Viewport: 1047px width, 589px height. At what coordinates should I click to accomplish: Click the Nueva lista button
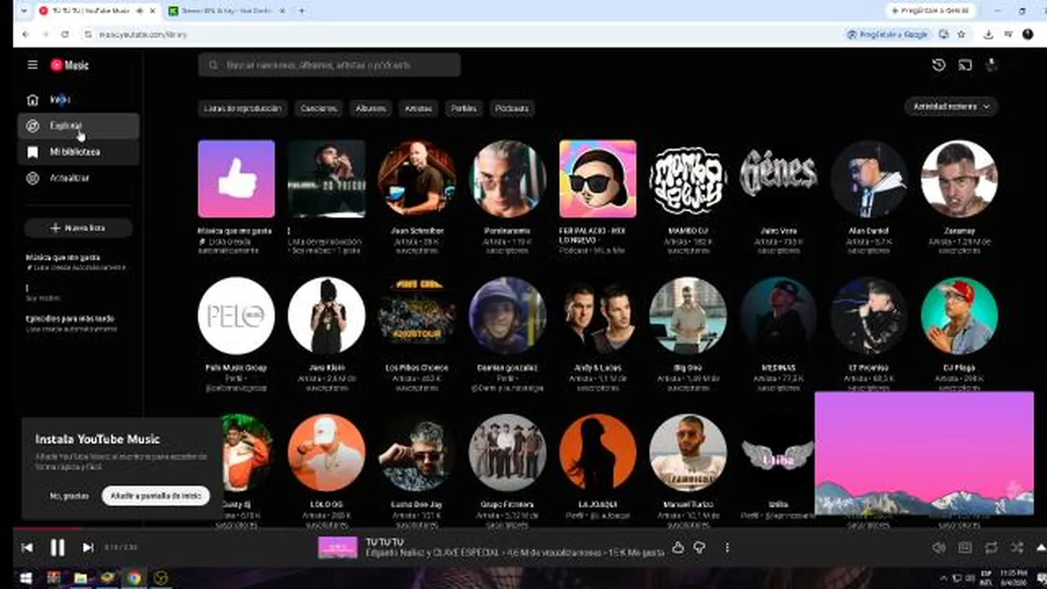79,227
